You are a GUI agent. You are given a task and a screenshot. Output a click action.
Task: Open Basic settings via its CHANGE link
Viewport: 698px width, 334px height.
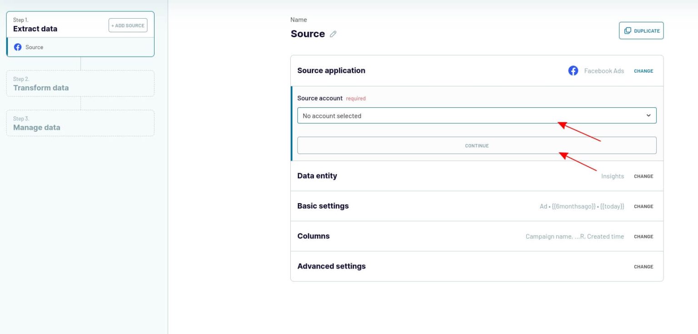tap(643, 206)
